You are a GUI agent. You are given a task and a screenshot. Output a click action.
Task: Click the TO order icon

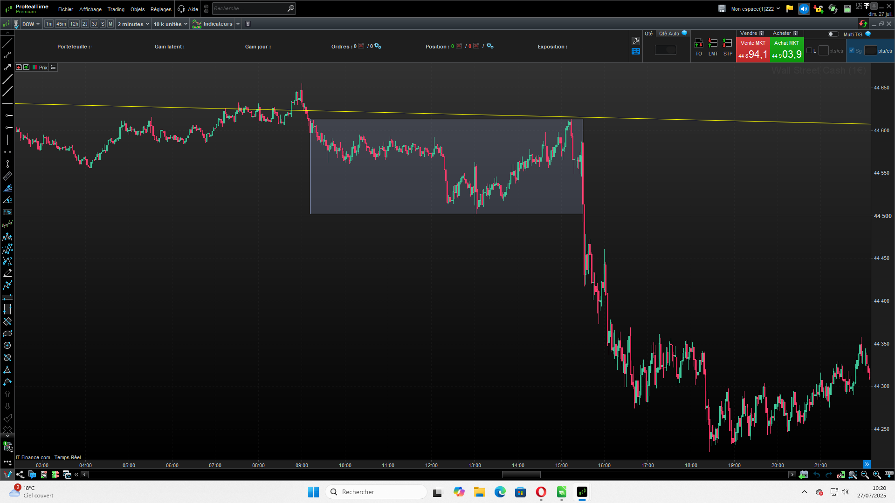click(698, 43)
